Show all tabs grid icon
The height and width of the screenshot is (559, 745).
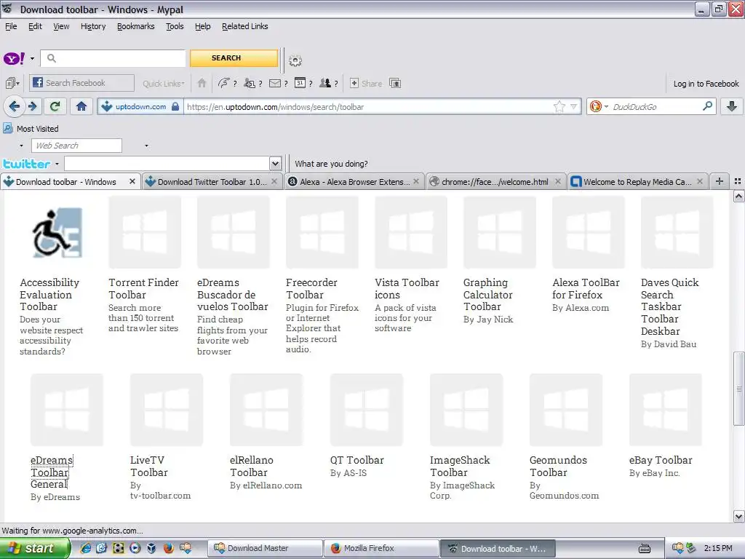coord(738,181)
